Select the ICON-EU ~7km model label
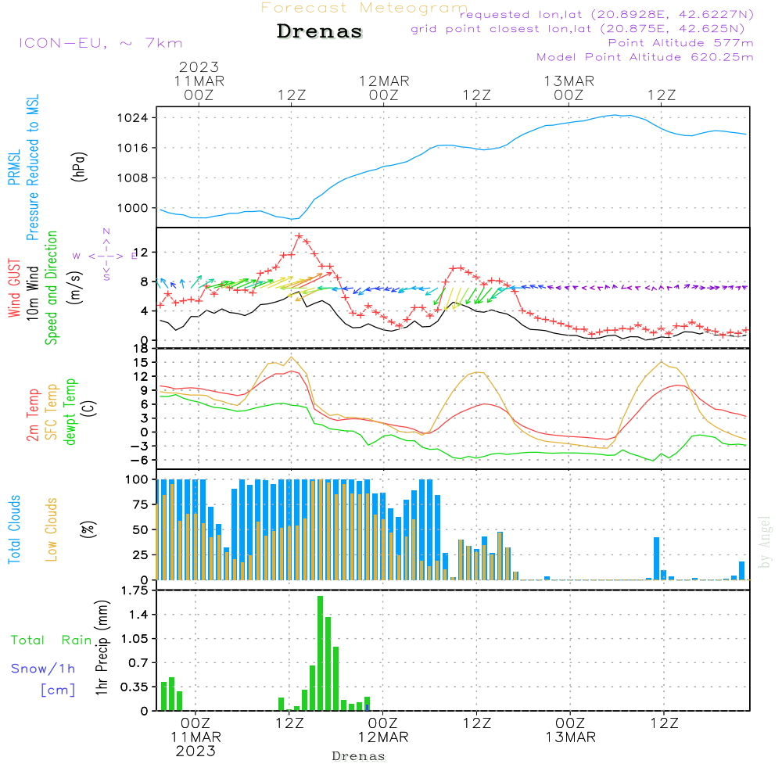The height and width of the screenshot is (782, 782). click(x=100, y=43)
